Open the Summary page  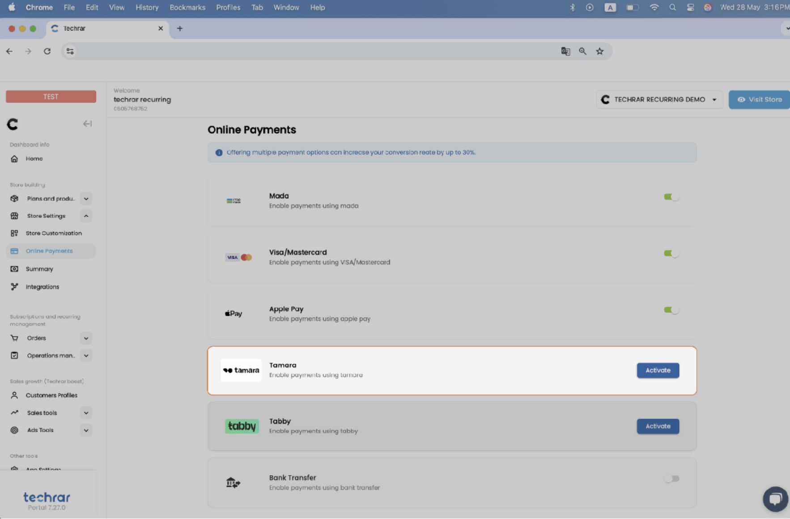pyautogui.click(x=39, y=269)
